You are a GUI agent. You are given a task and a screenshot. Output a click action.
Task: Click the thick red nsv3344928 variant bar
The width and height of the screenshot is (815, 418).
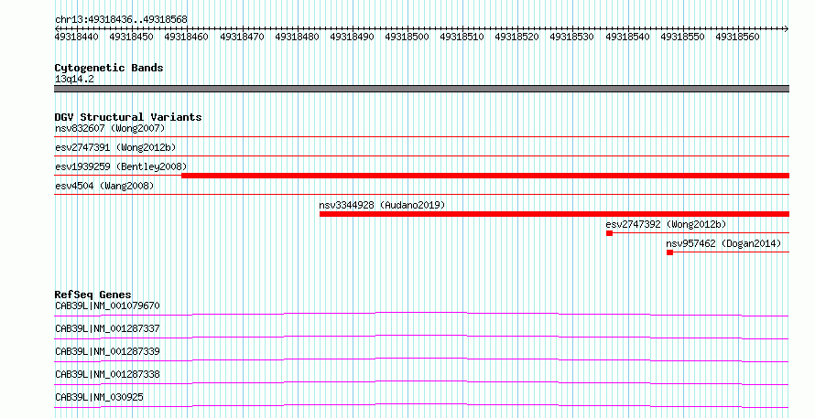tap(554, 214)
